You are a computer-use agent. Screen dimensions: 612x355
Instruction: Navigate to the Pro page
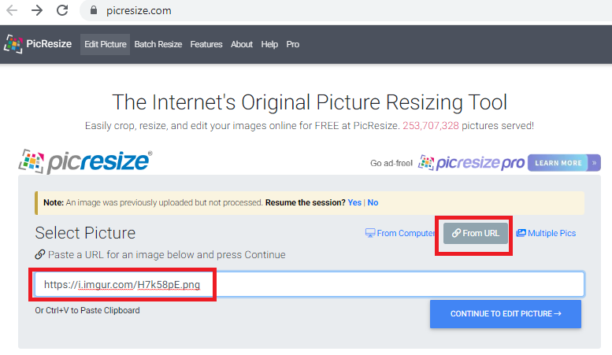(293, 45)
